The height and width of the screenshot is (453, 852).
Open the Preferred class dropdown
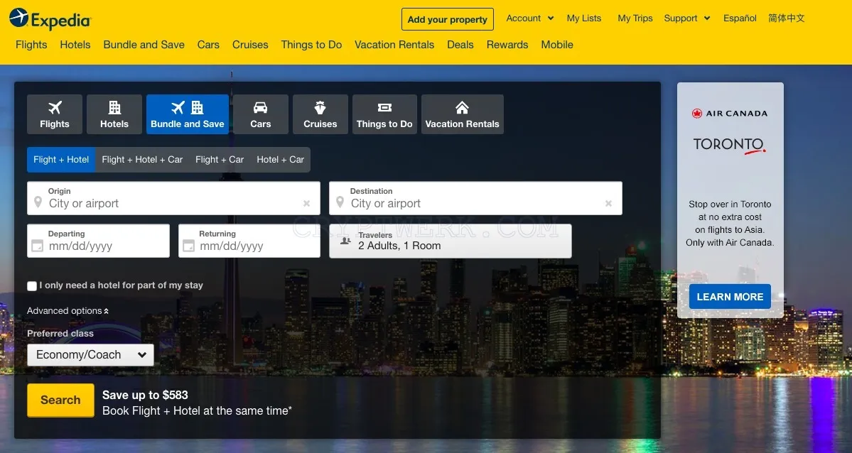coord(91,355)
